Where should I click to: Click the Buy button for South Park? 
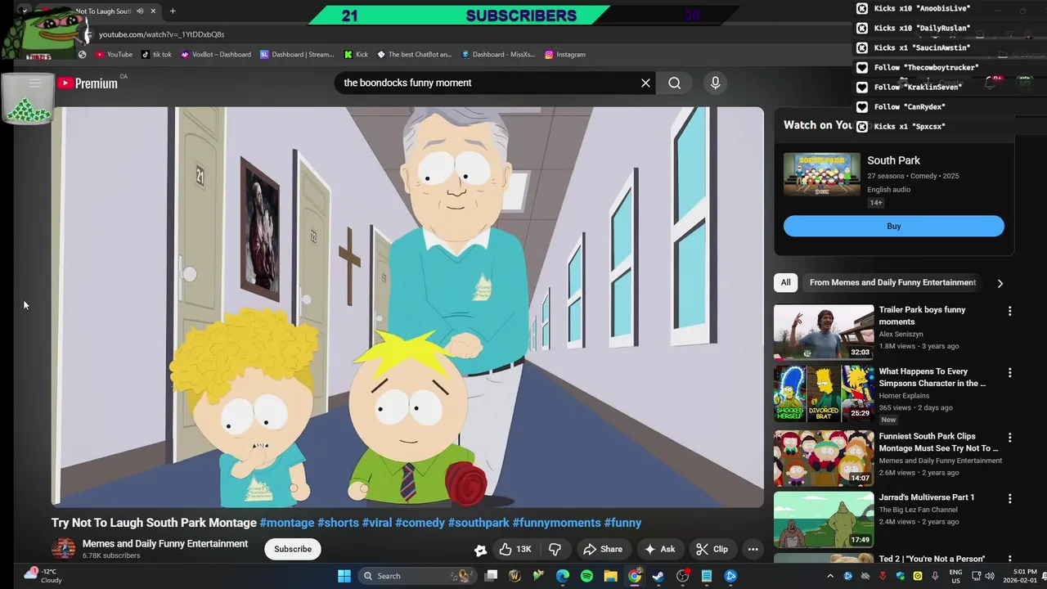coord(894,226)
